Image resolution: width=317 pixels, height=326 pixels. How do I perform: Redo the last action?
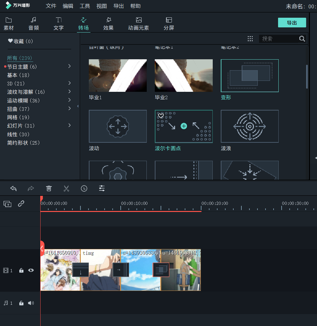click(31, 188)
